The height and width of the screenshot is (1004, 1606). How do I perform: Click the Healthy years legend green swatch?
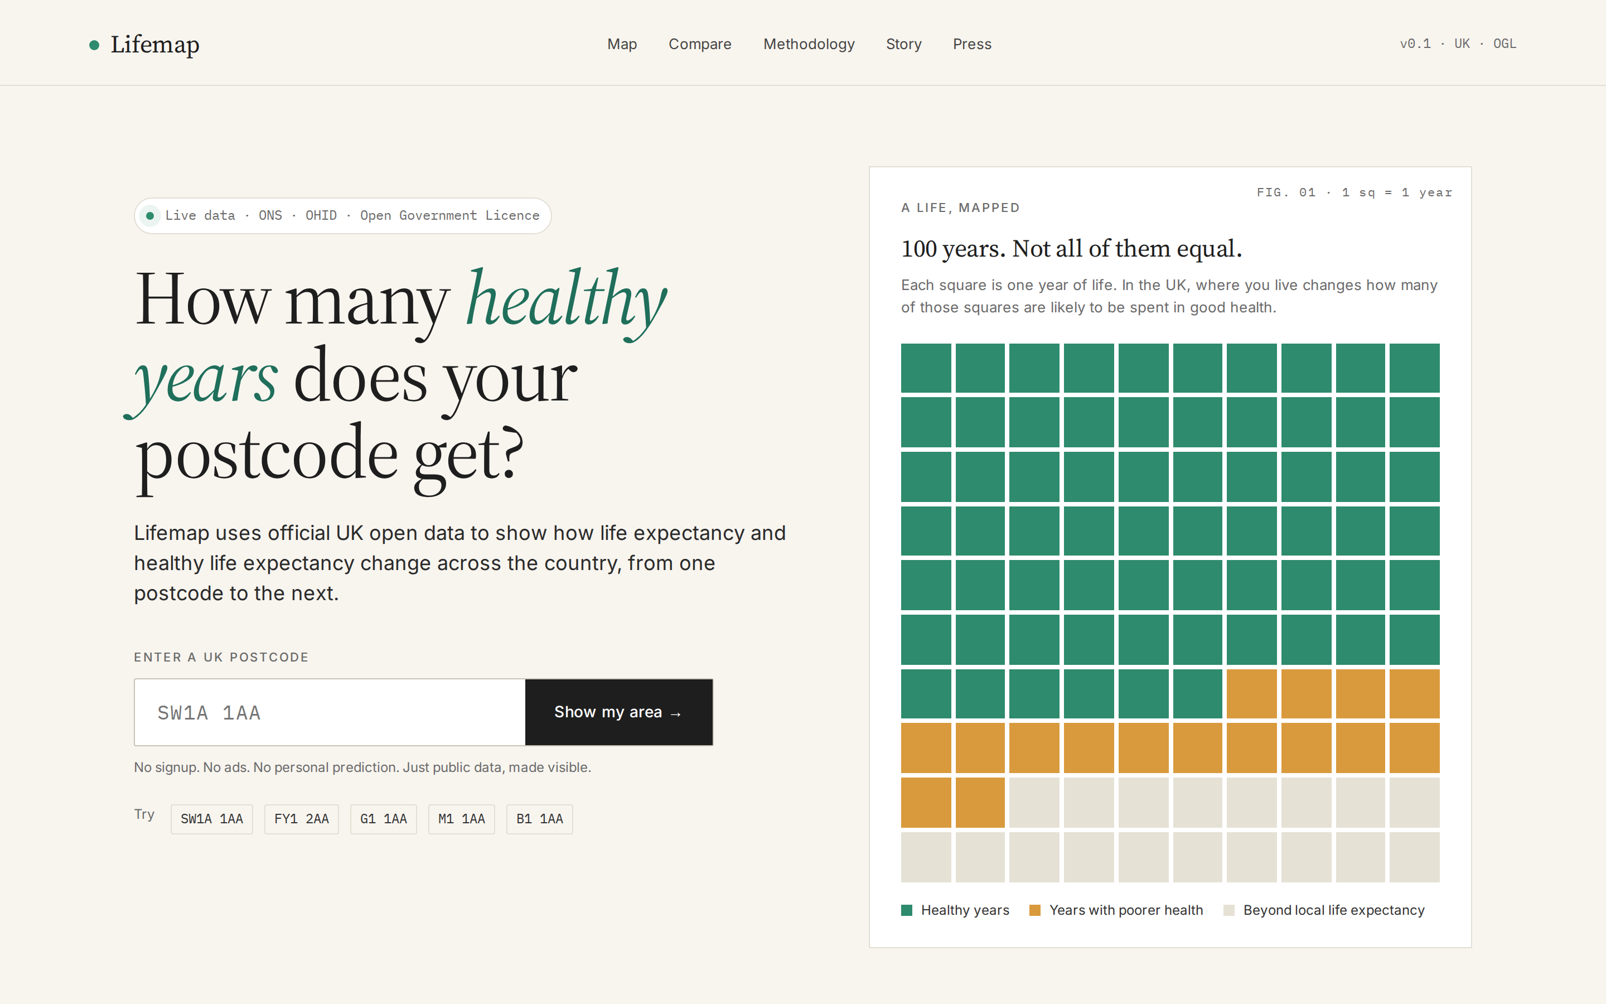point(907,910)
